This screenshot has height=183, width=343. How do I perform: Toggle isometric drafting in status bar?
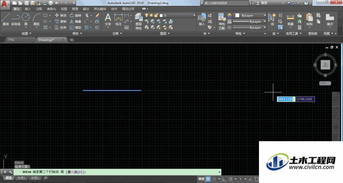pyautogui.click(x=240, y=179)
